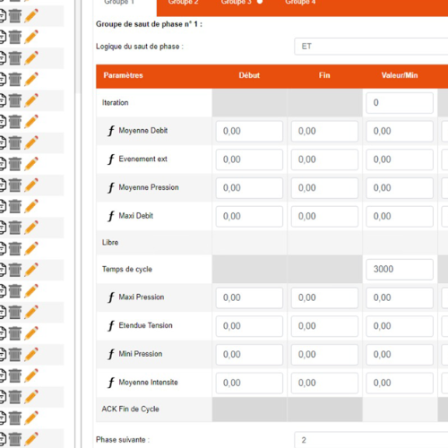Click the function icon next to Etendue Tension

111,326
